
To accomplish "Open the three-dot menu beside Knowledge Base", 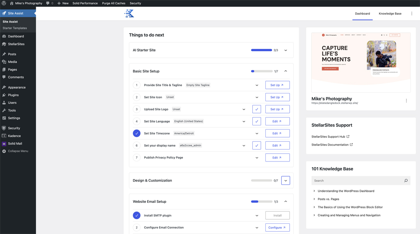I will [x=412, y=14].
